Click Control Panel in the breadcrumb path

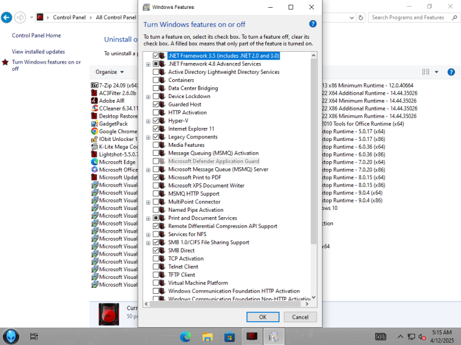(69, 17)
